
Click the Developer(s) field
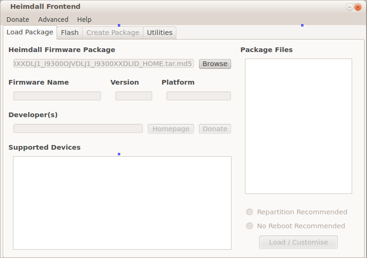click(78, 128)
